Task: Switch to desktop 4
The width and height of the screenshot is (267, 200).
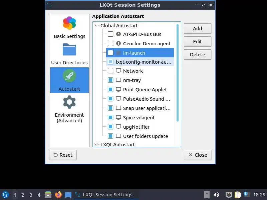Action: click(x=39, y=195)
